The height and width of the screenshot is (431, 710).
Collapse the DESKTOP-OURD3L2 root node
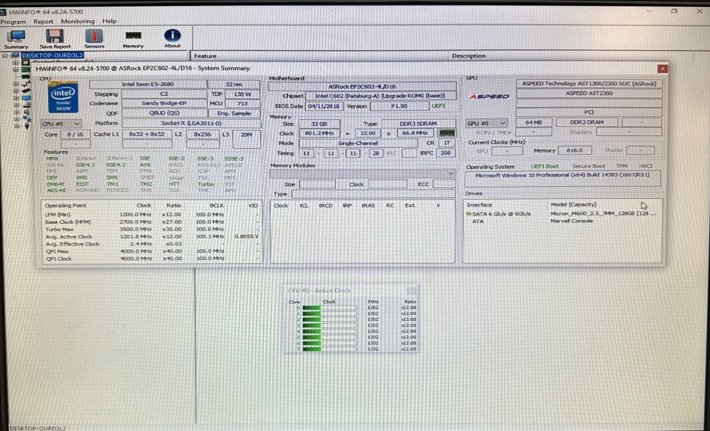click(4, 55)
